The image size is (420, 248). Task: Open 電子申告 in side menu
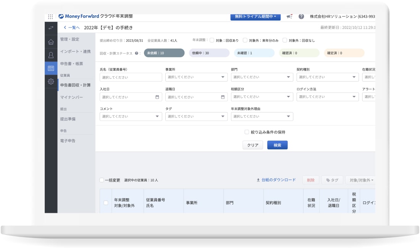68,141
